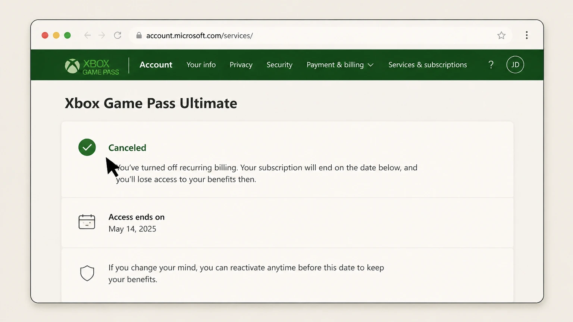The height and width of the screenshot is (322, 573).
Task: Click the 'turned off recurring billing' message
Action: click(x=267, y=173)
